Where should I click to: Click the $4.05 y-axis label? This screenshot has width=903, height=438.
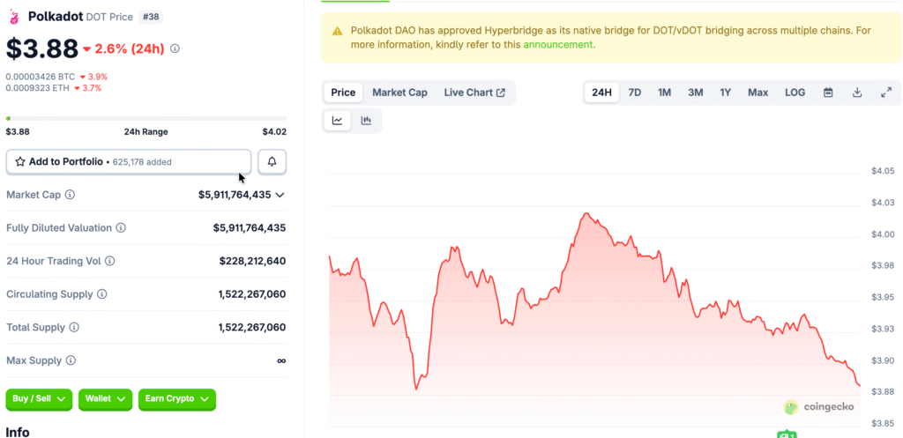[882, 171]
